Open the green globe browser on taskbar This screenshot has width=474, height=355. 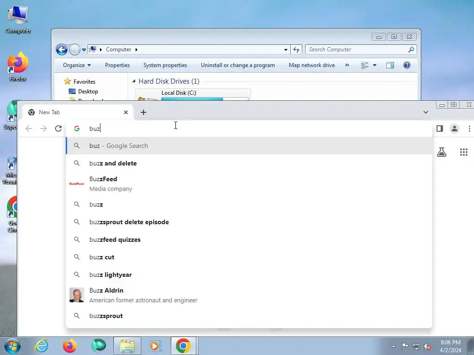[99, 346]
